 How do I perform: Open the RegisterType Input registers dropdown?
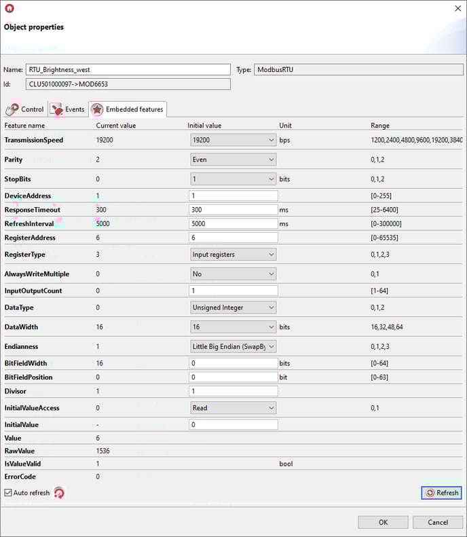(x=233, y=255)
